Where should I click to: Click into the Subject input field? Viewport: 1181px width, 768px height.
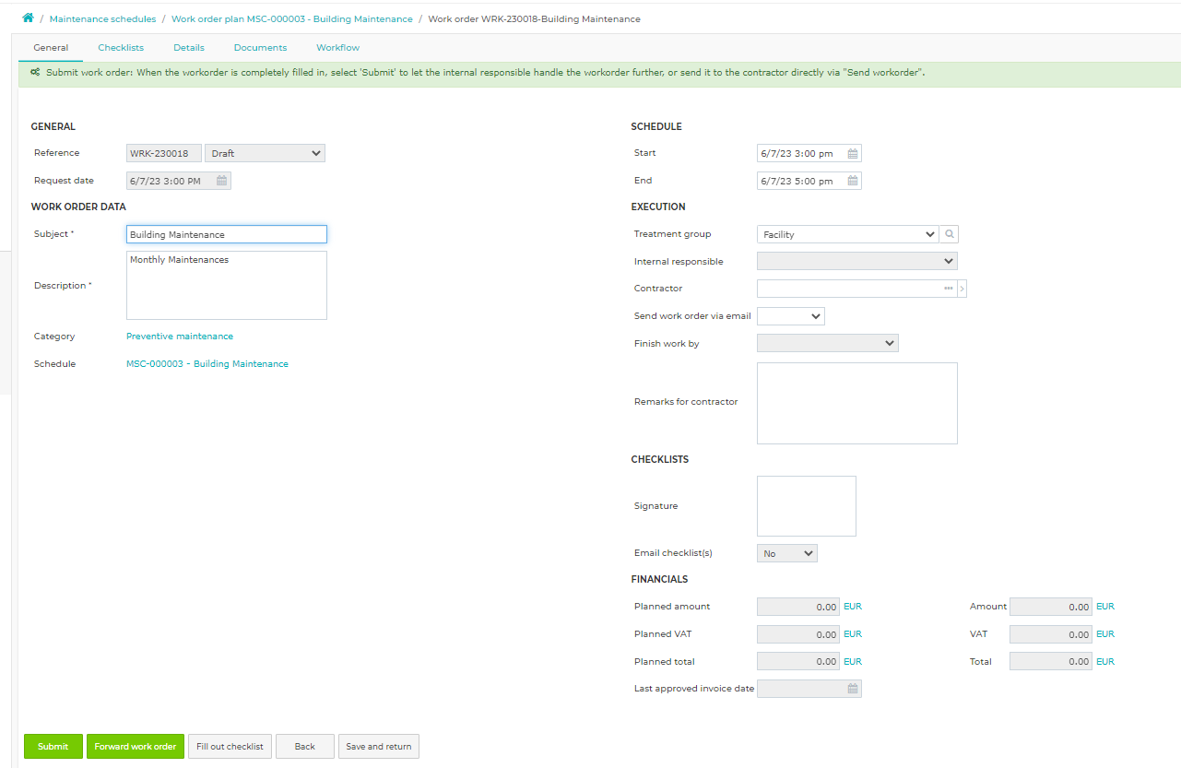[x=227, y=234]
